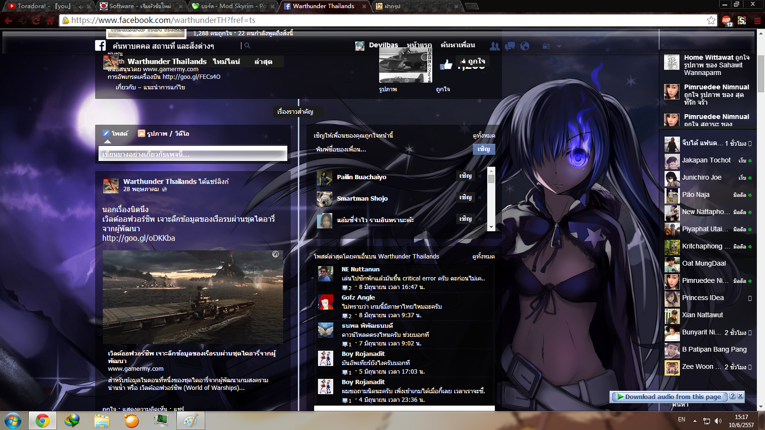Invite Smartman Shojo to the page
The image size is (765, 430).
[x=466, y=197]
